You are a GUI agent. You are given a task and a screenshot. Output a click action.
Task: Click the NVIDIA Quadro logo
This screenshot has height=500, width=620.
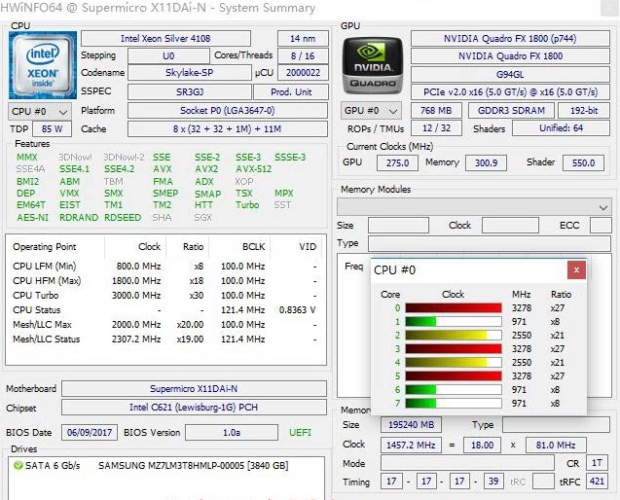click(372, 65)
